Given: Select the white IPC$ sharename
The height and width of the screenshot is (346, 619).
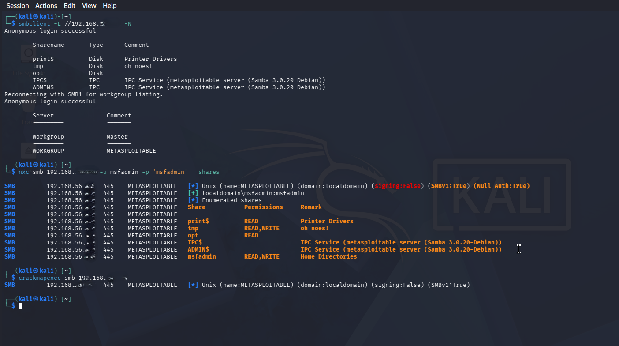Looking at the screenshot, I should [40, 80].
